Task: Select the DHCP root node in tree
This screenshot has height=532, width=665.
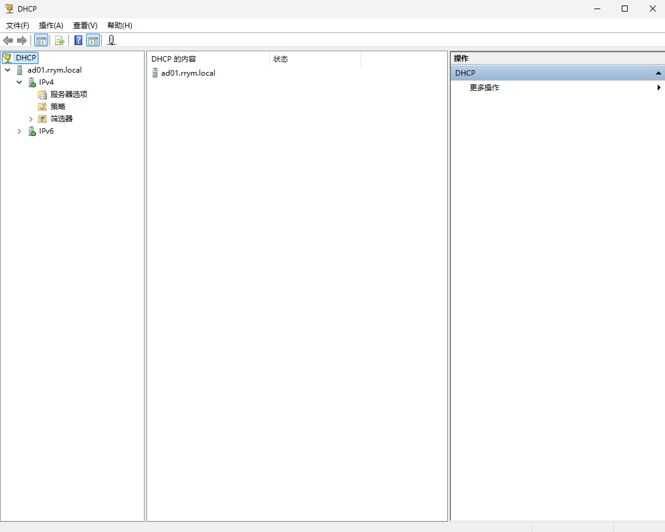Action: click(26, 58)
